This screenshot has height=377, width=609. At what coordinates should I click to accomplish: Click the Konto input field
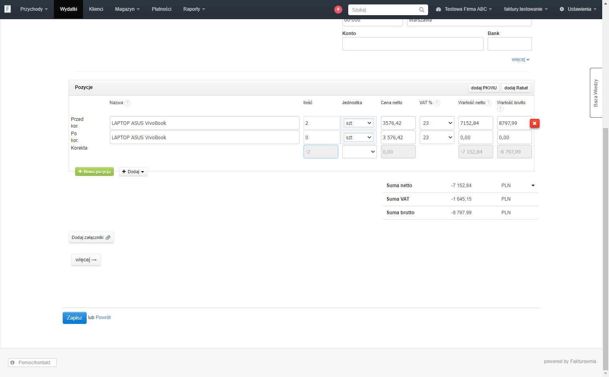point(413,44)
